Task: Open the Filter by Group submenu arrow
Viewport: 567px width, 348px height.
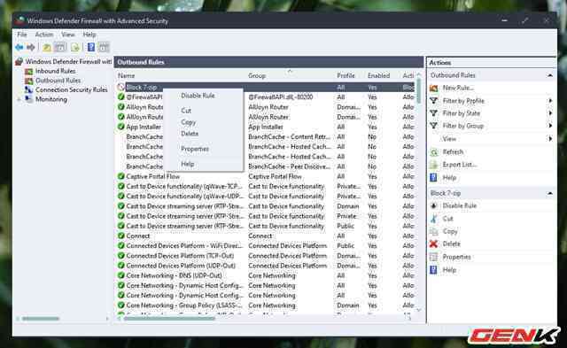Action: 550,126
